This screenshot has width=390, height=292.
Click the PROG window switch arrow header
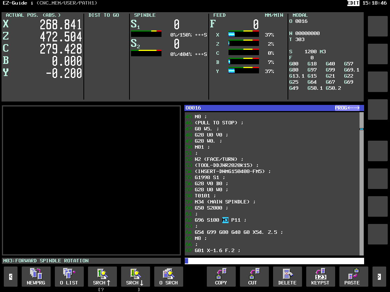(347, 108)
